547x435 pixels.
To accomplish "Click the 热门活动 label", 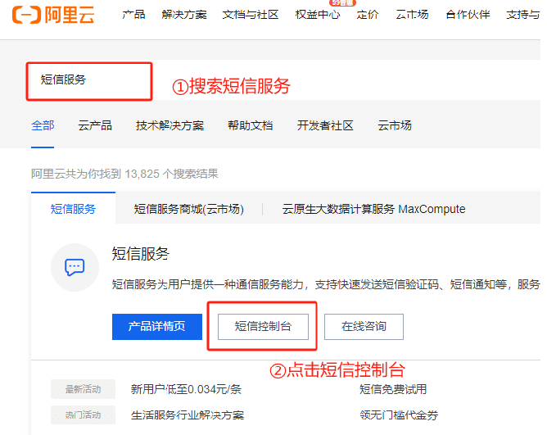I will [x=83, y=415].
